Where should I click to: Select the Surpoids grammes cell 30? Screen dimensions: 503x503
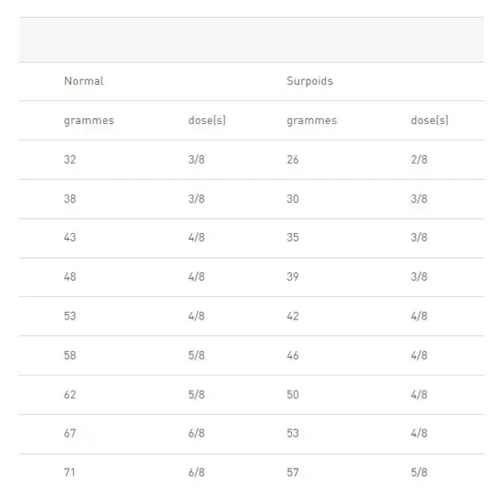coord(293,199)
